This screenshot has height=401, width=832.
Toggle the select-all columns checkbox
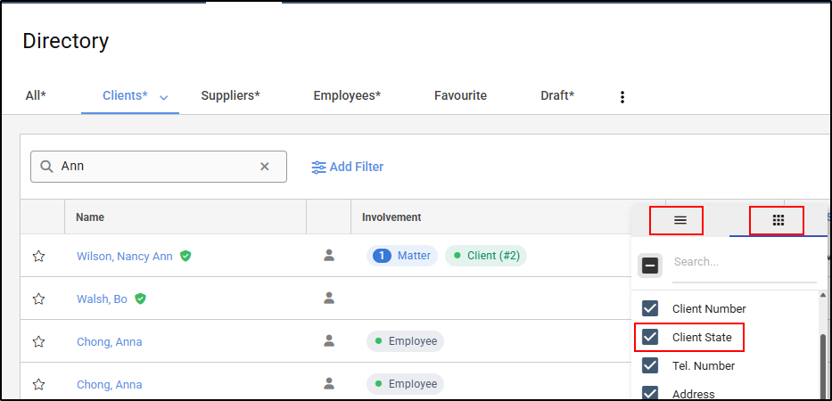[x=650, y=265]
